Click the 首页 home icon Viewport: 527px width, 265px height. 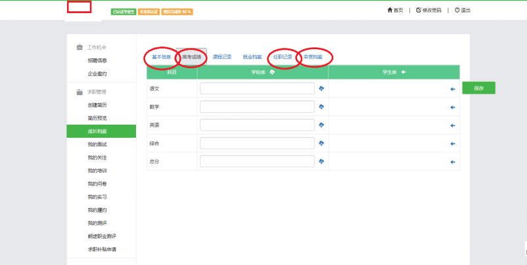(390, 10)
